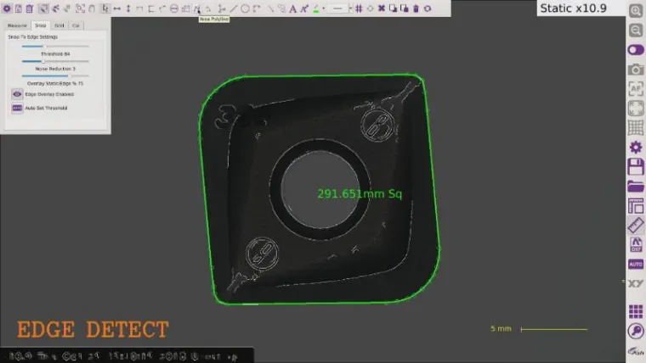
Task: Select the text annotation A tool
Action: [293, 8]
